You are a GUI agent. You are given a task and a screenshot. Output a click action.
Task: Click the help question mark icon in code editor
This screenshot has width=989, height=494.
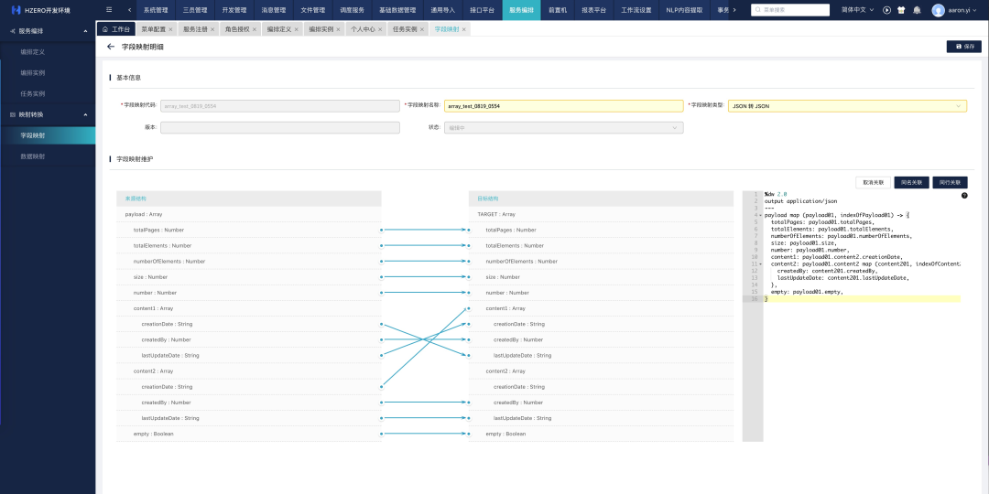click(x=964, y=196)
